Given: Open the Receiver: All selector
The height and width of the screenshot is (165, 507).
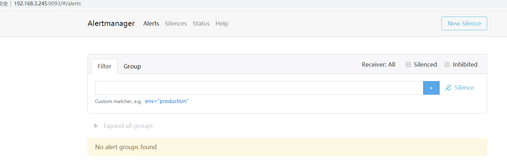Looking at the screenshot, I should [378, 64].
